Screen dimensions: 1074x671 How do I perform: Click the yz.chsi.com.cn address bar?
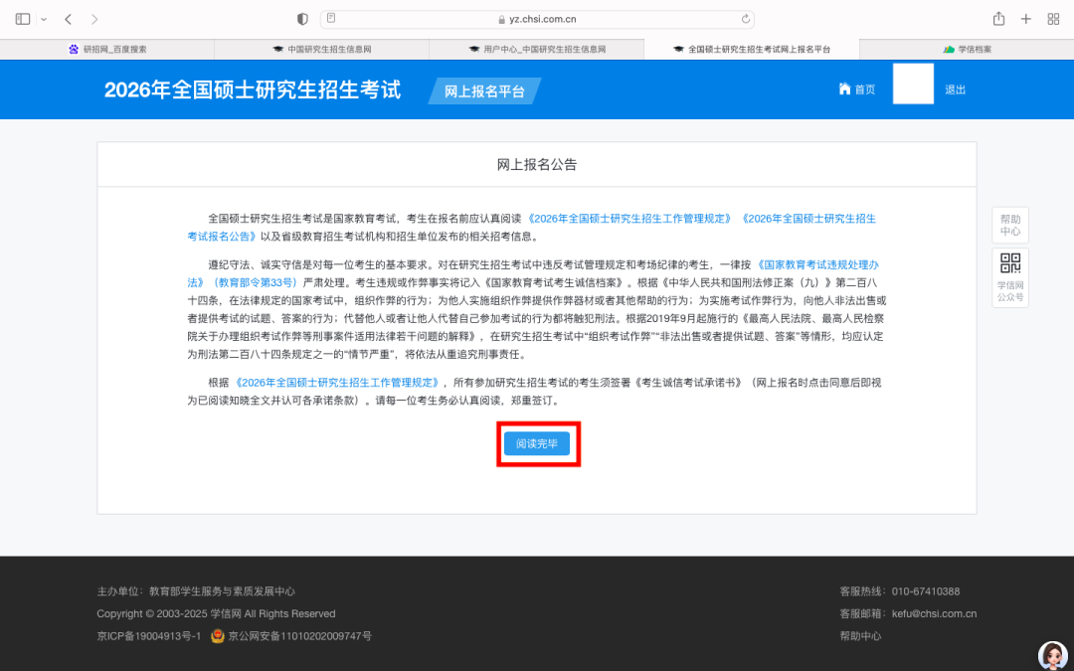[537, 19]
